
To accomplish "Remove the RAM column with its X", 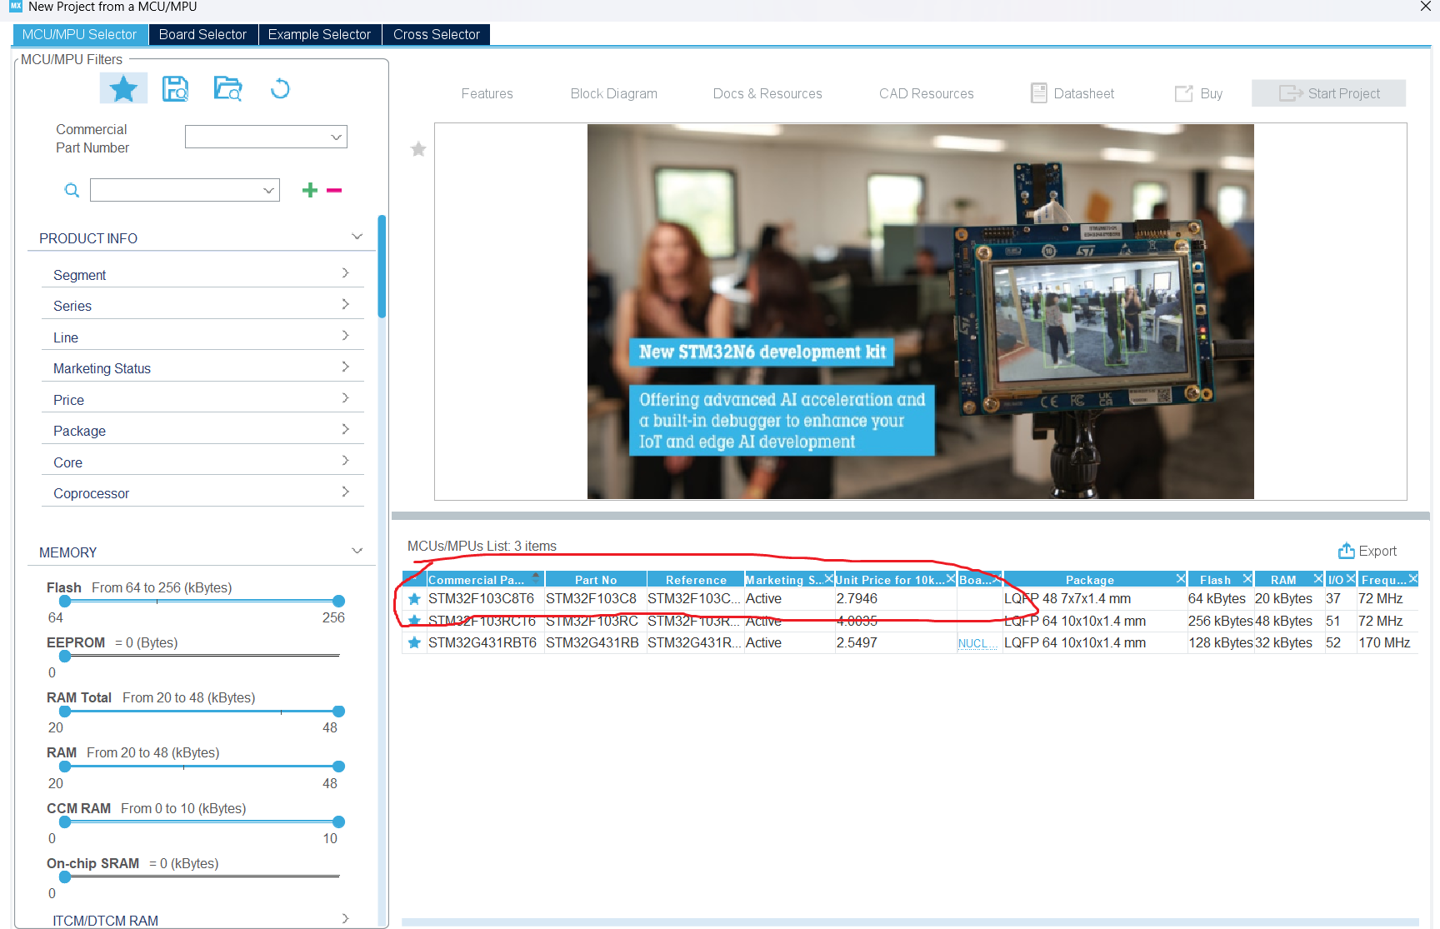I will (x=1318, y=578).
